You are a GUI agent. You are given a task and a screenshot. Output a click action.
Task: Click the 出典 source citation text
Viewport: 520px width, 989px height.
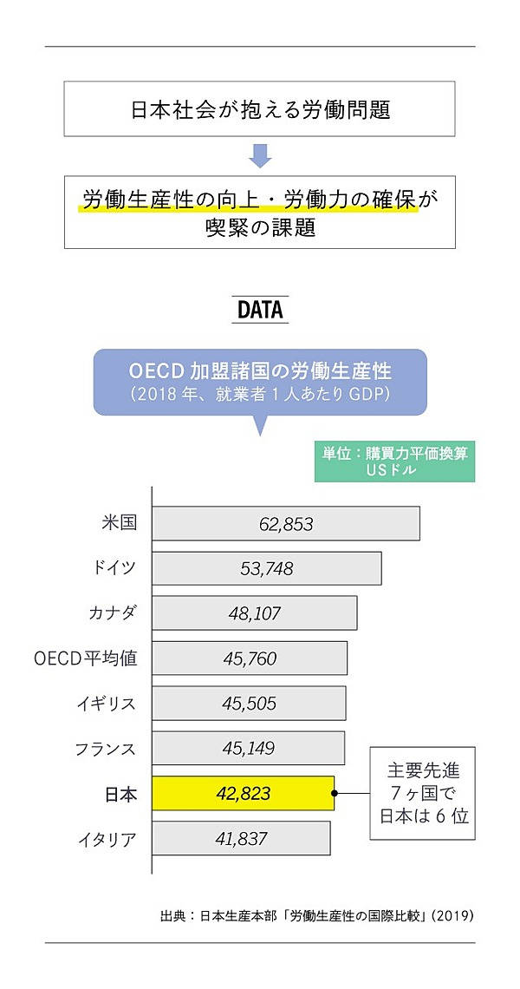click(x=317, y=915)
